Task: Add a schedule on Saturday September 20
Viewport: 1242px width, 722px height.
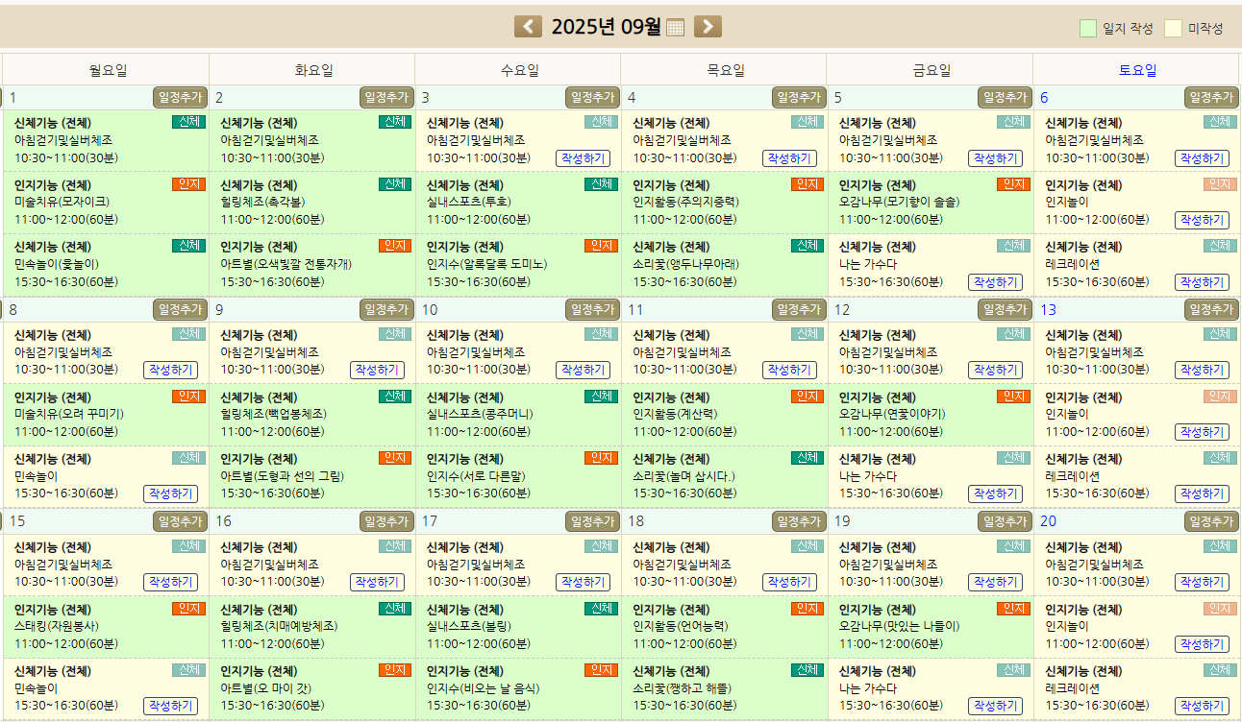Action: [x=1211, y=521]
